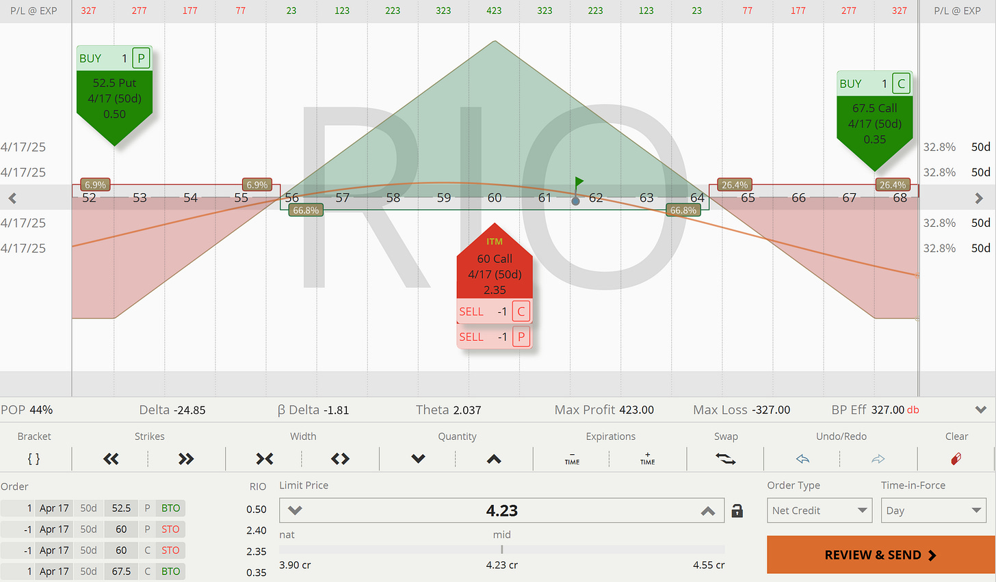Increase quantity with the up chevron

tap(494, 459)
